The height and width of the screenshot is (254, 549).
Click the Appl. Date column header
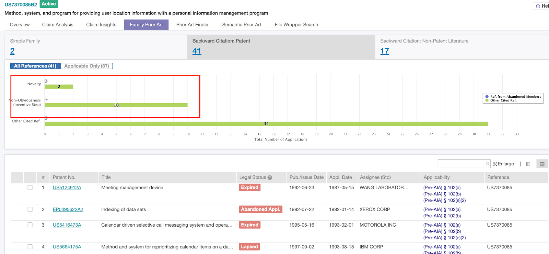click(341, 177)
